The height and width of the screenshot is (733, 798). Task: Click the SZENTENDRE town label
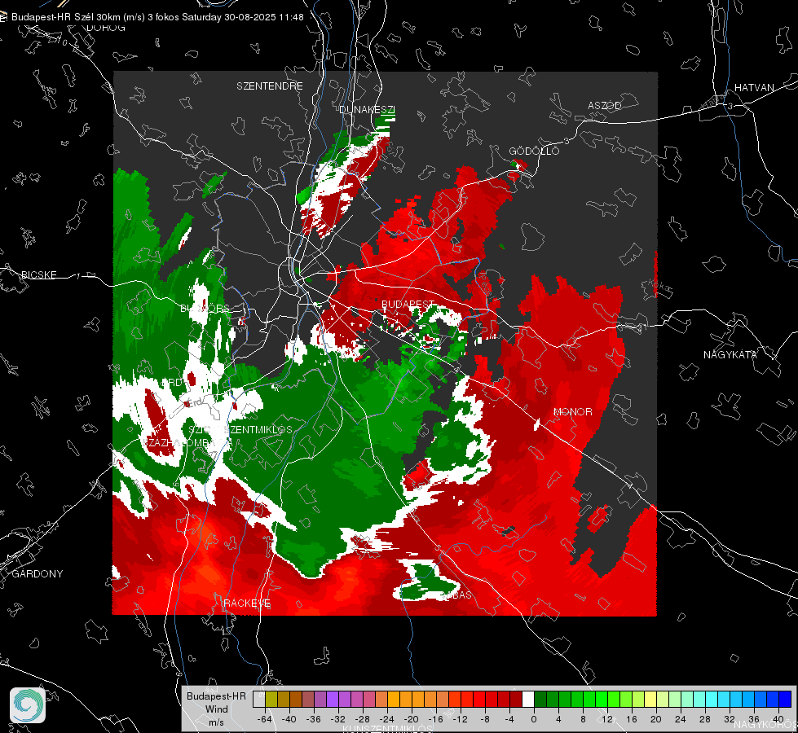270,86
